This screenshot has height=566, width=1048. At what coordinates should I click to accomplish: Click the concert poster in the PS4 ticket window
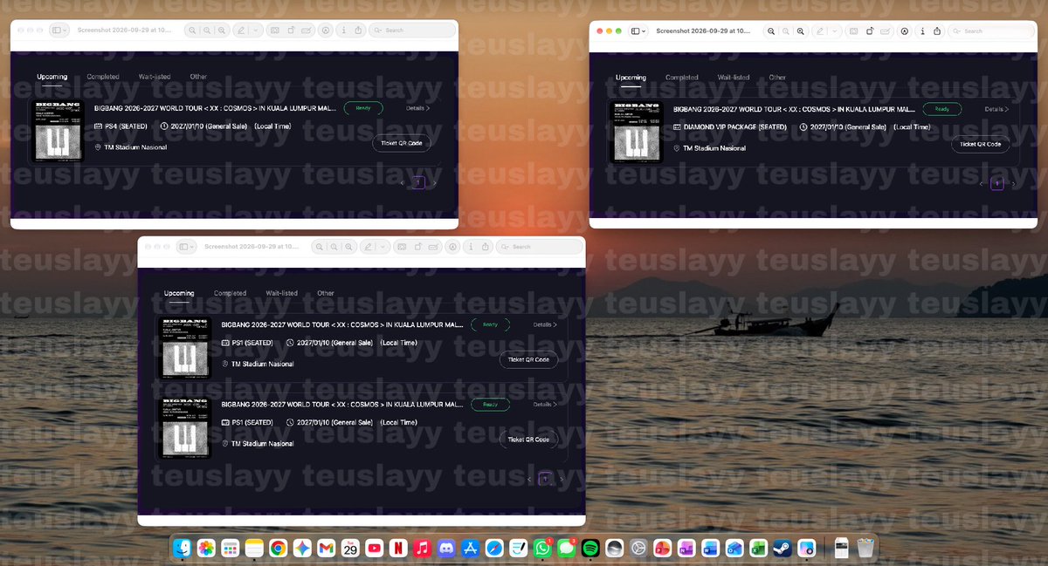pos(59,130)
